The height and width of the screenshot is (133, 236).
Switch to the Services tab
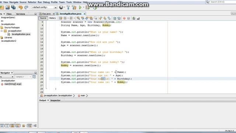coord(21,14)
